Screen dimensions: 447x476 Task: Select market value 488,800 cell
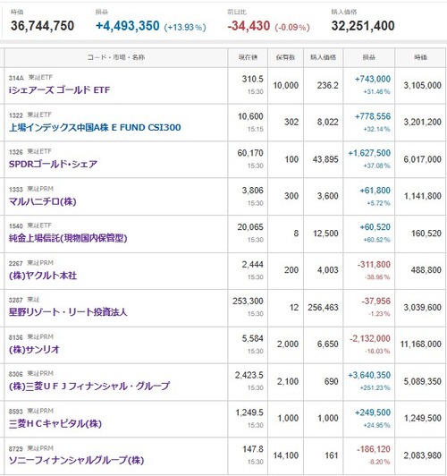coord(426,270)
